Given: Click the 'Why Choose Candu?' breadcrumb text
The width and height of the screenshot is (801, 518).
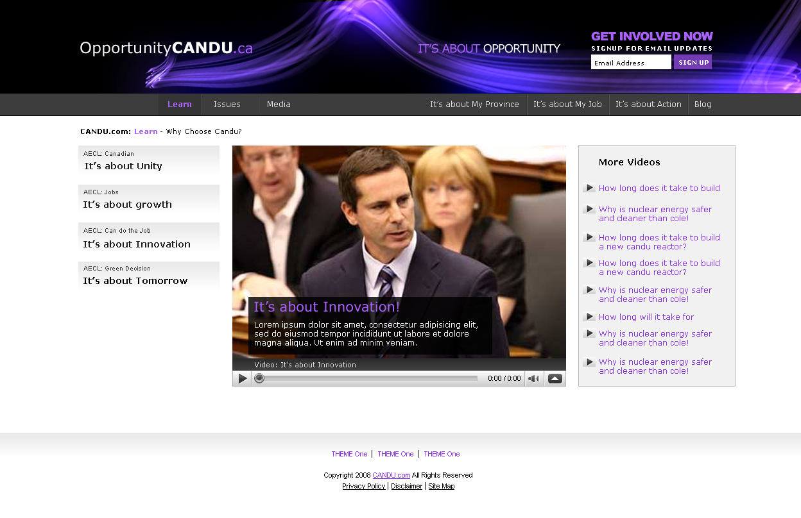Looking at the screenshot, I should (204, 131).
